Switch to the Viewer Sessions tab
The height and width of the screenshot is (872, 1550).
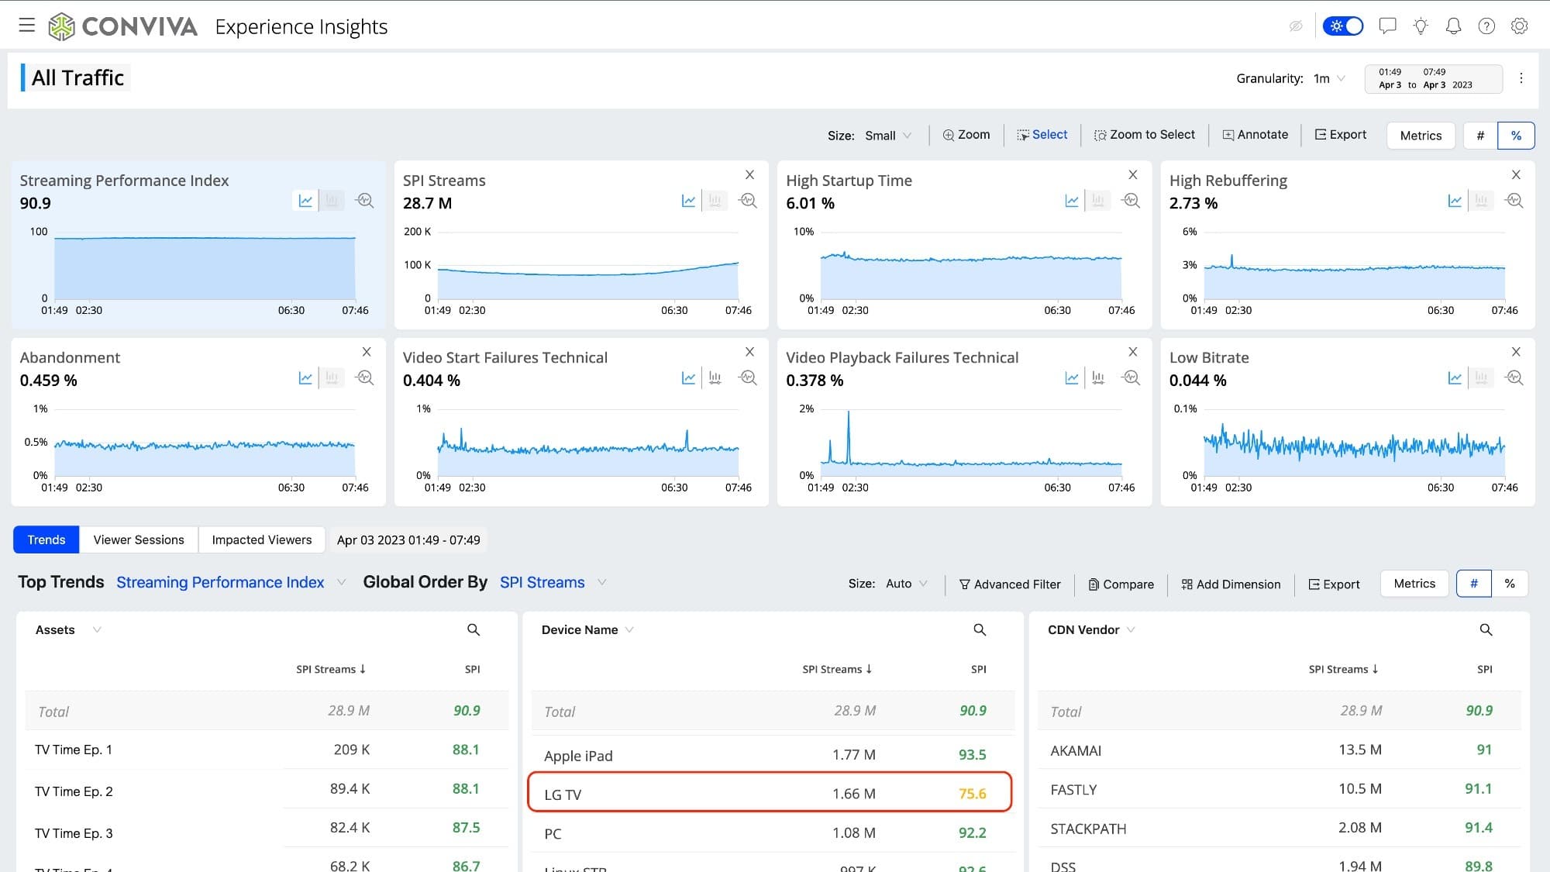[x=139, y=540]
